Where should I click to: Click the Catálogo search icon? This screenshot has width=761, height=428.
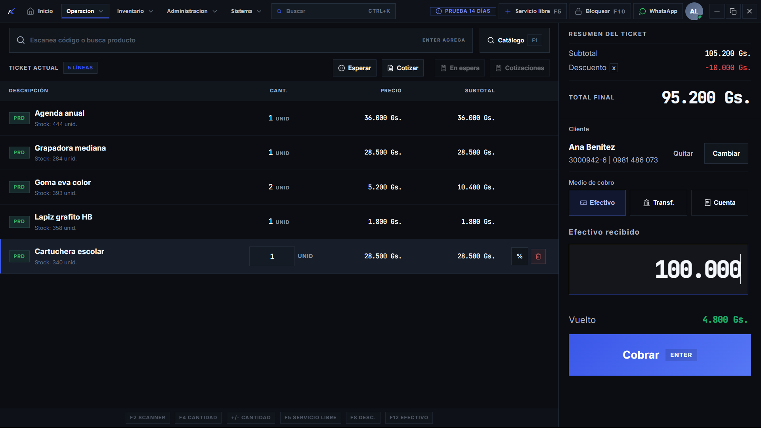(491, 40)
